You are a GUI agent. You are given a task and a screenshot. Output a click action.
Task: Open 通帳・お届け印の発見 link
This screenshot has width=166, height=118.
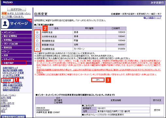(x=12, y=85)
